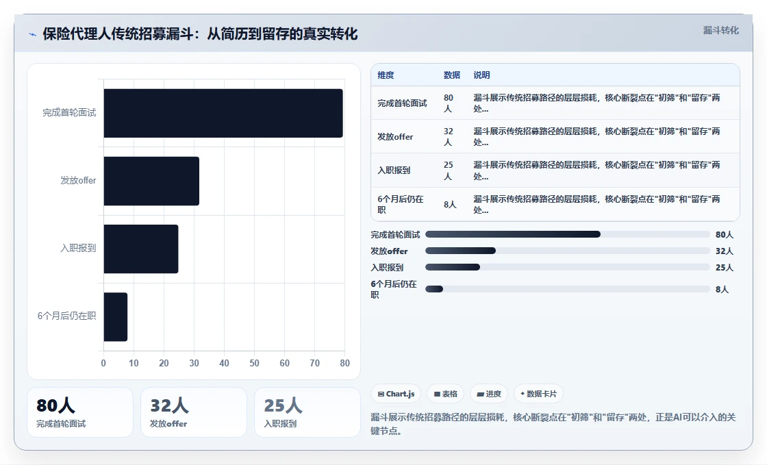Click the 50 tick on the x-axis
This screenshot has height=465, width=767.
254,363
